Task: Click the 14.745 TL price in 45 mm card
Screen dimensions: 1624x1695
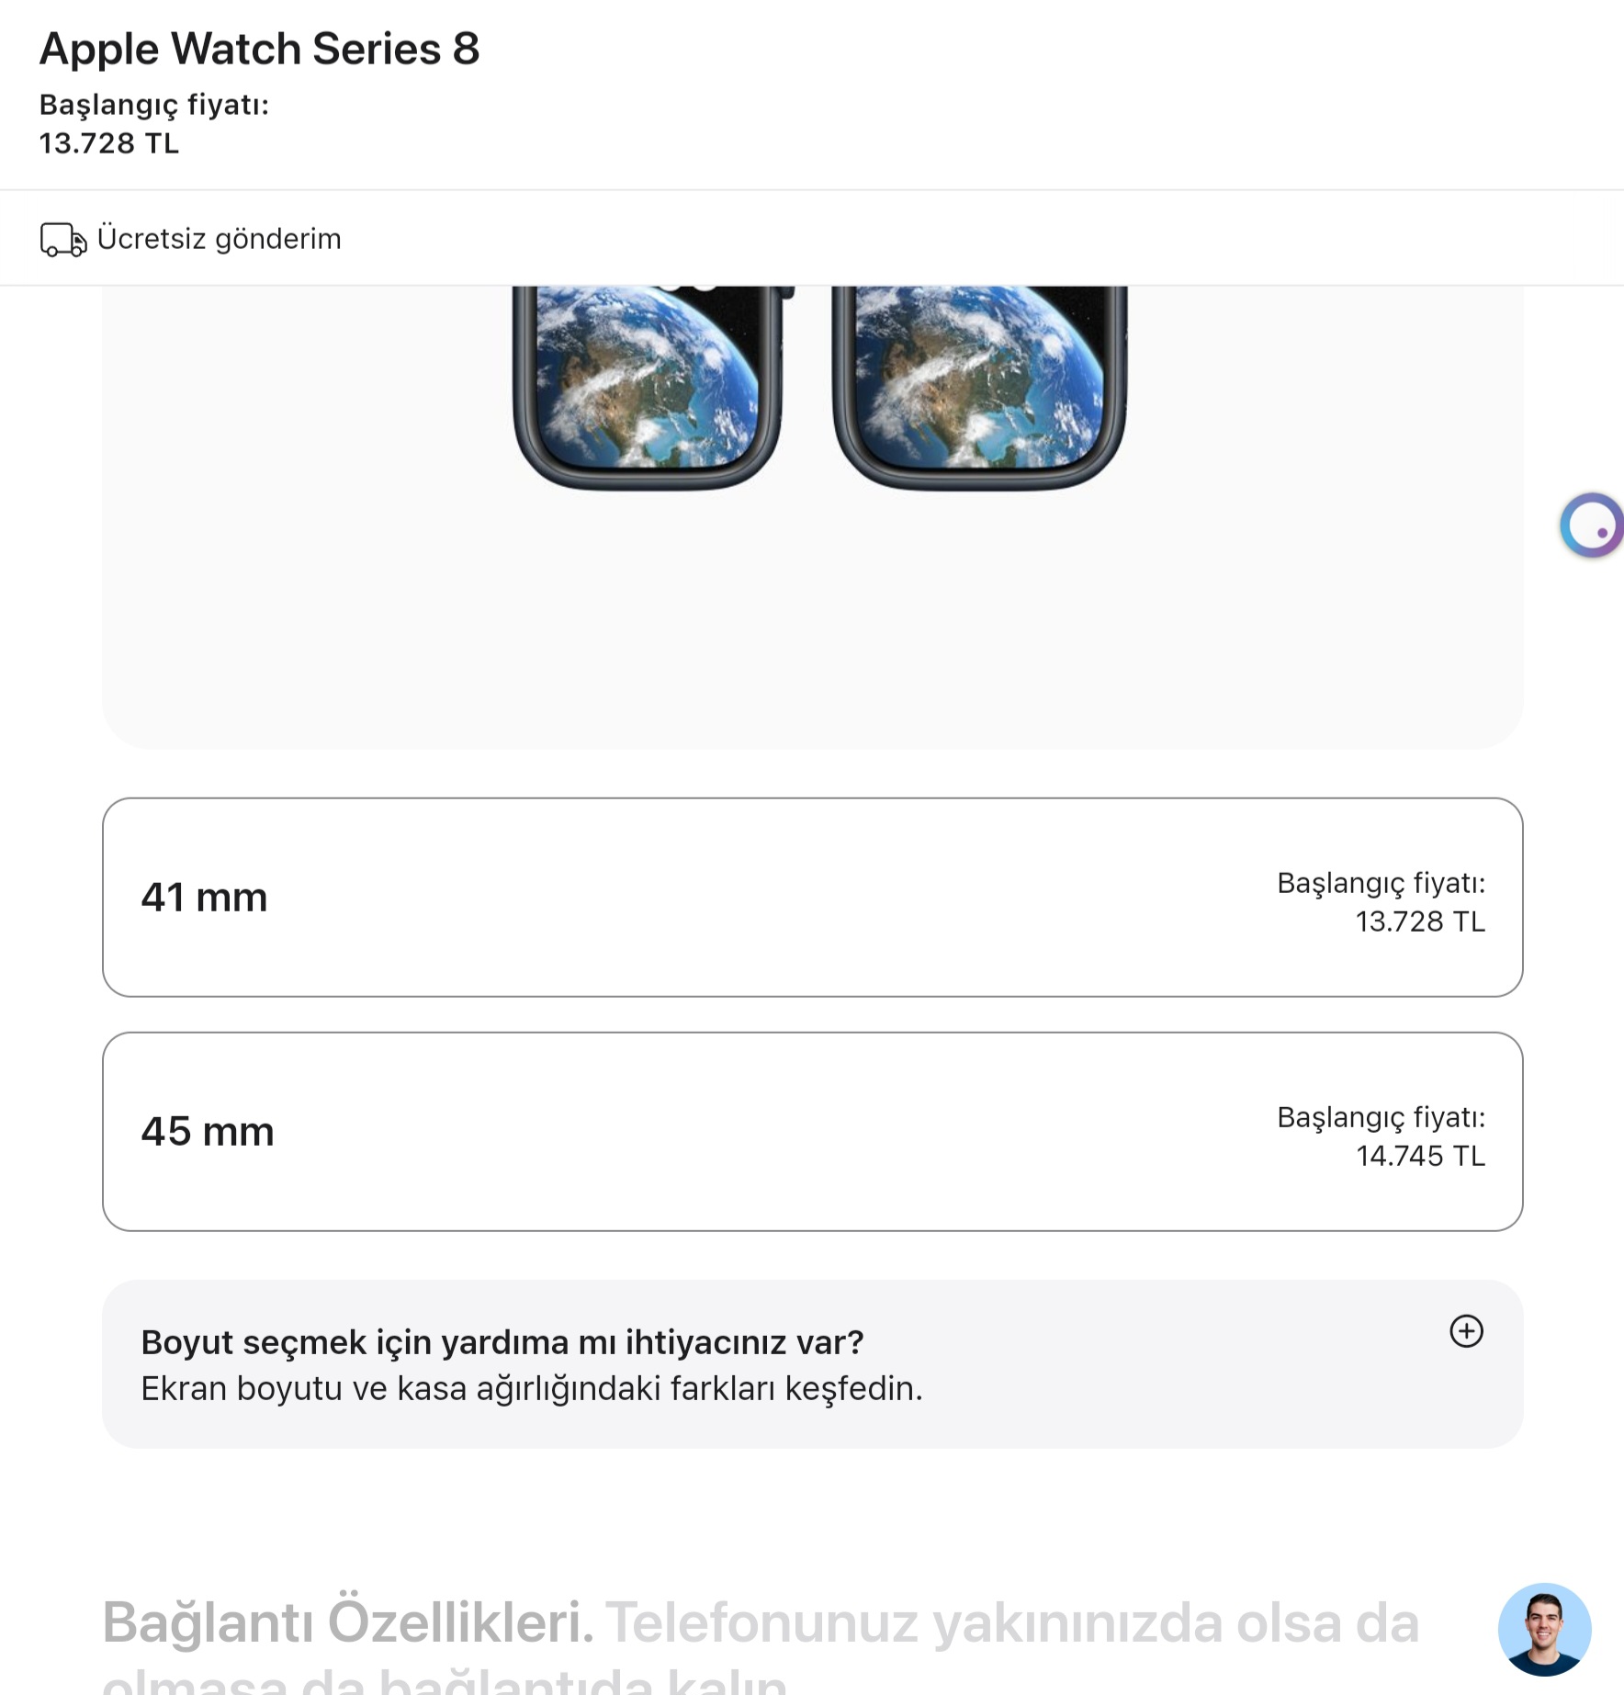Action: click(1419, 1156)
